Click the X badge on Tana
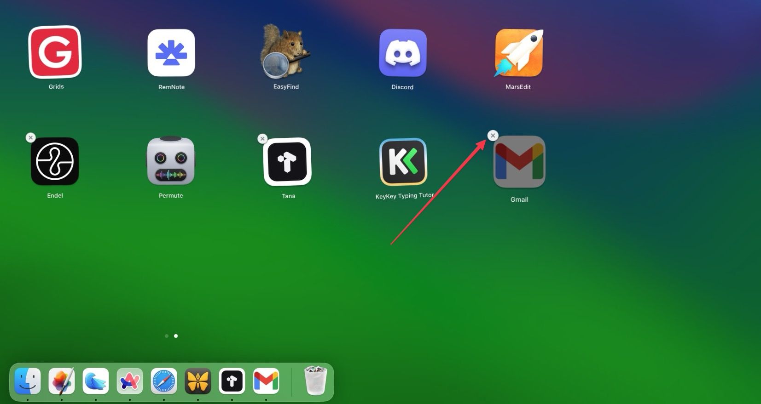761x404 pixels. pyautogui.click(x=262, y=138)
